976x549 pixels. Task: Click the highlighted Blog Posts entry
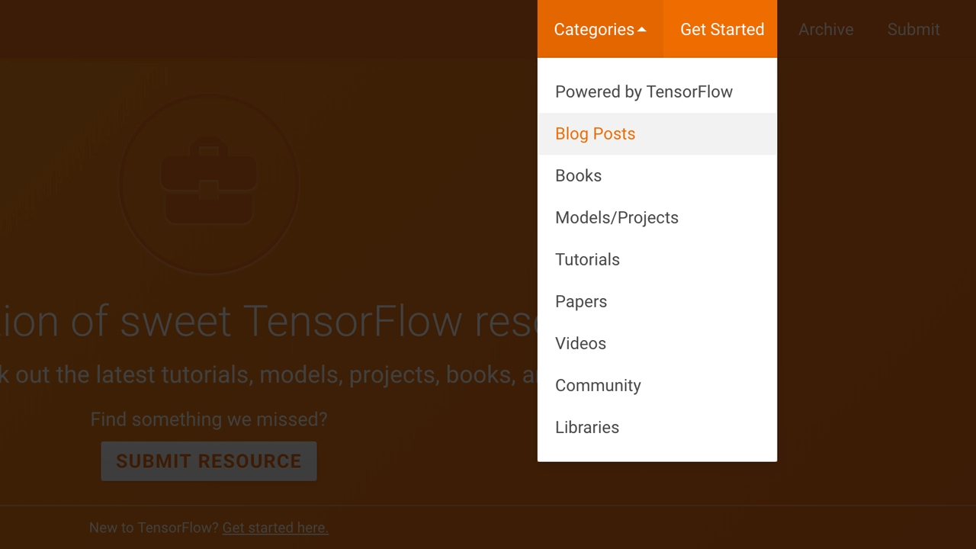click(595, 133)
